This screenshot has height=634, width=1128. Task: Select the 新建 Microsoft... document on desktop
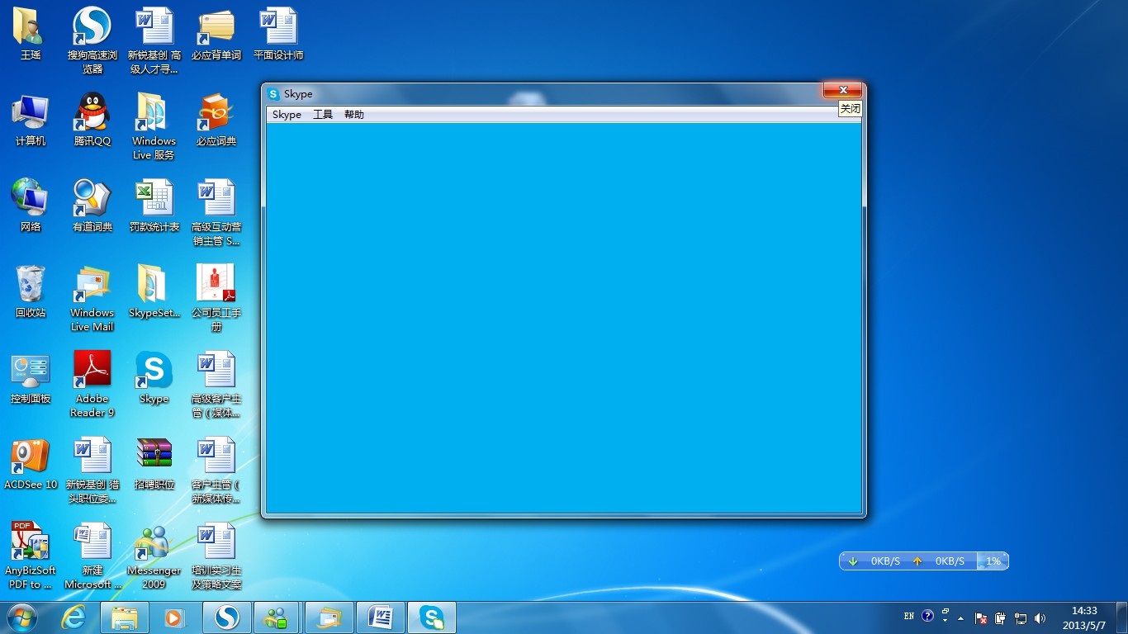pos(92,556)
